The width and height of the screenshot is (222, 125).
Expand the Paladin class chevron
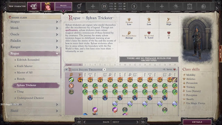[x=57, y=41]
